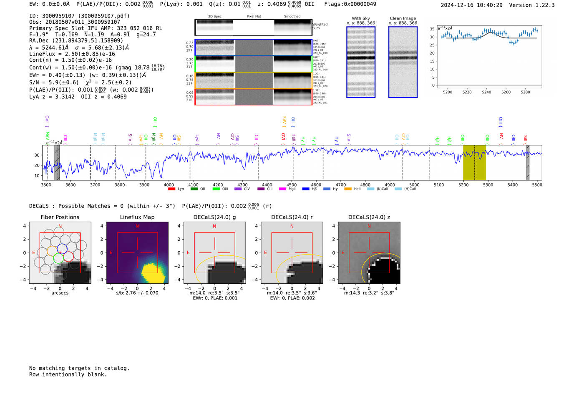This screenshot has height=397, width=584.
Task: Click the 'Cont(n) = 1.50(±0.02)e-16' line
Action: coord(70,60)
